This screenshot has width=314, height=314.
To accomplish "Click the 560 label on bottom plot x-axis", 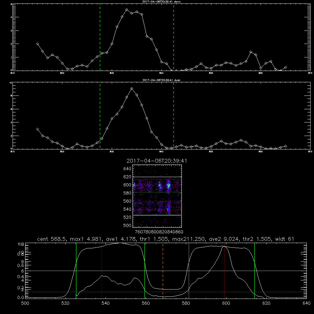I will [x=146, y=303].
